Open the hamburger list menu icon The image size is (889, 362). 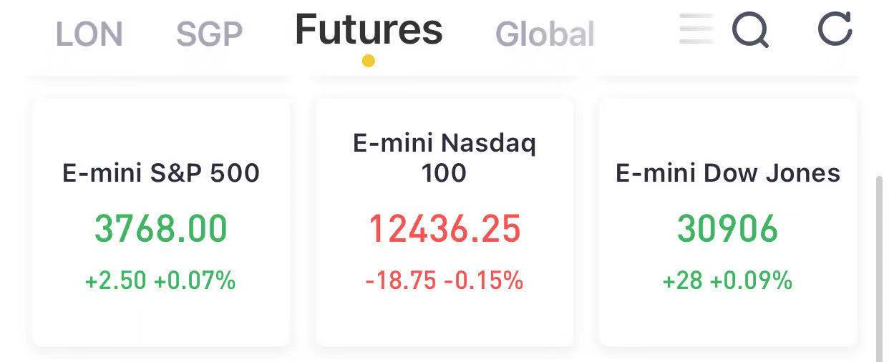pyautogui.click(x=696, y=29)
